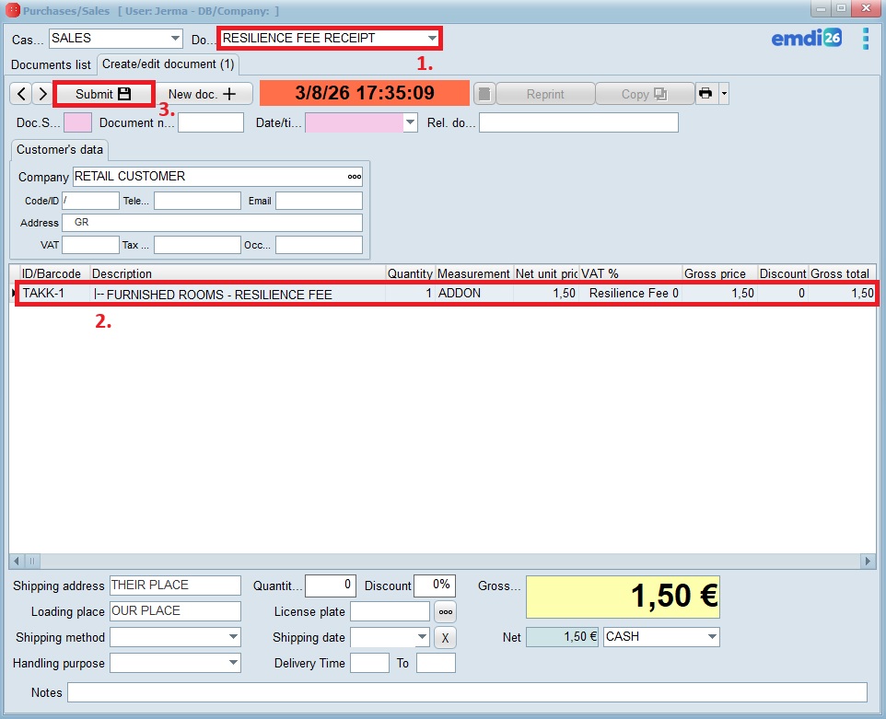
Task: Click horizontal scrollbar left arrow
Action: click(17, 561)
